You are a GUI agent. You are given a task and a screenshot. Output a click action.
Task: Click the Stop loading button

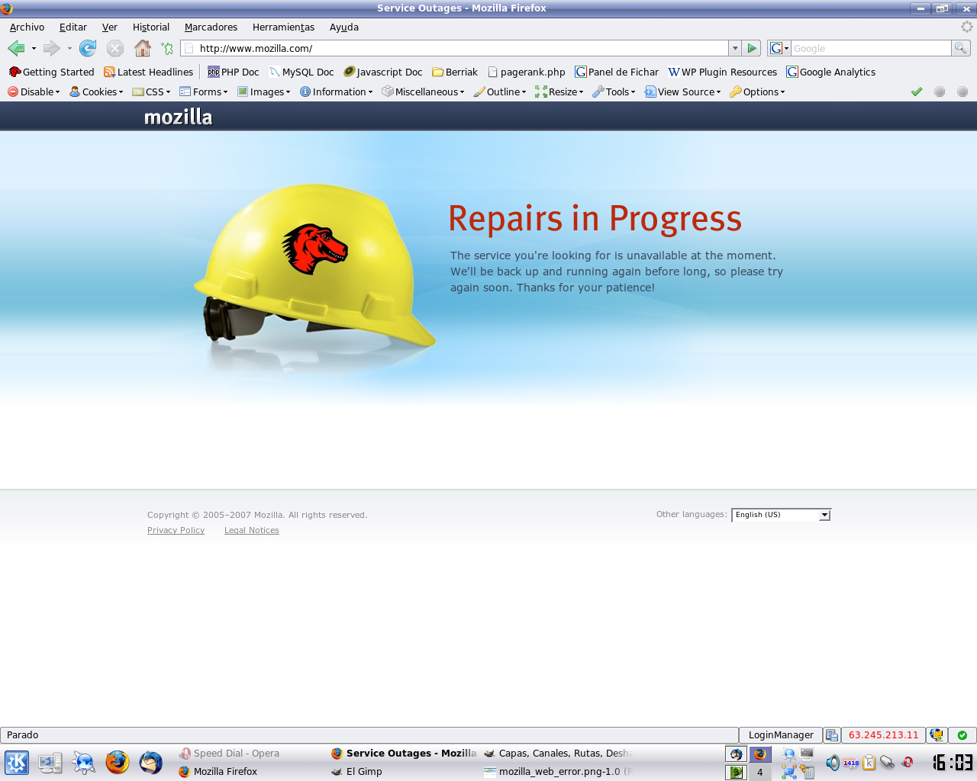tap(115, 48)
